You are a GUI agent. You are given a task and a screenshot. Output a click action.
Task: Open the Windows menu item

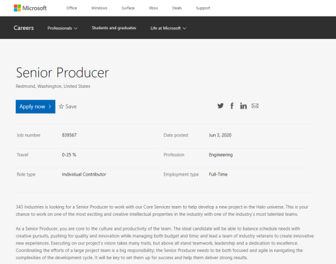[99, 8]
